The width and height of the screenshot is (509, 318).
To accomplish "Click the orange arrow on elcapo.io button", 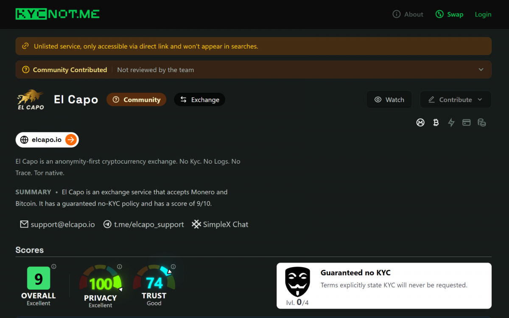I will click(x=71, y=139).
